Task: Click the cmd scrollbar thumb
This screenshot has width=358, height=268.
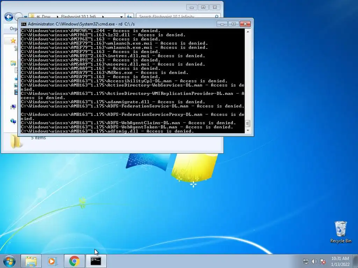Action: pos(248,124)
